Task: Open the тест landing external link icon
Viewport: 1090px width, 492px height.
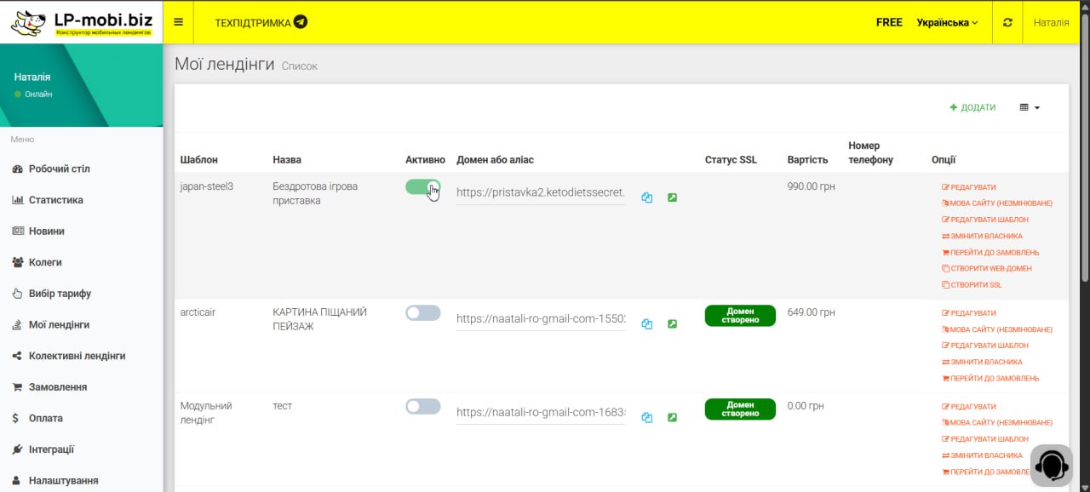Action: coord(672,417)
